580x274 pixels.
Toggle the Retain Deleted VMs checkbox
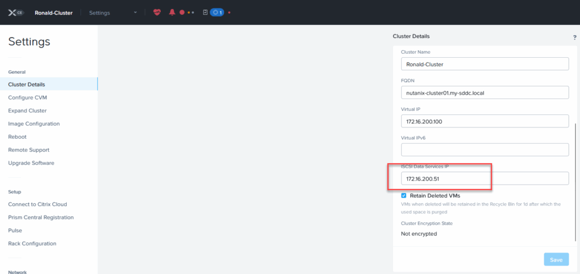404,195
